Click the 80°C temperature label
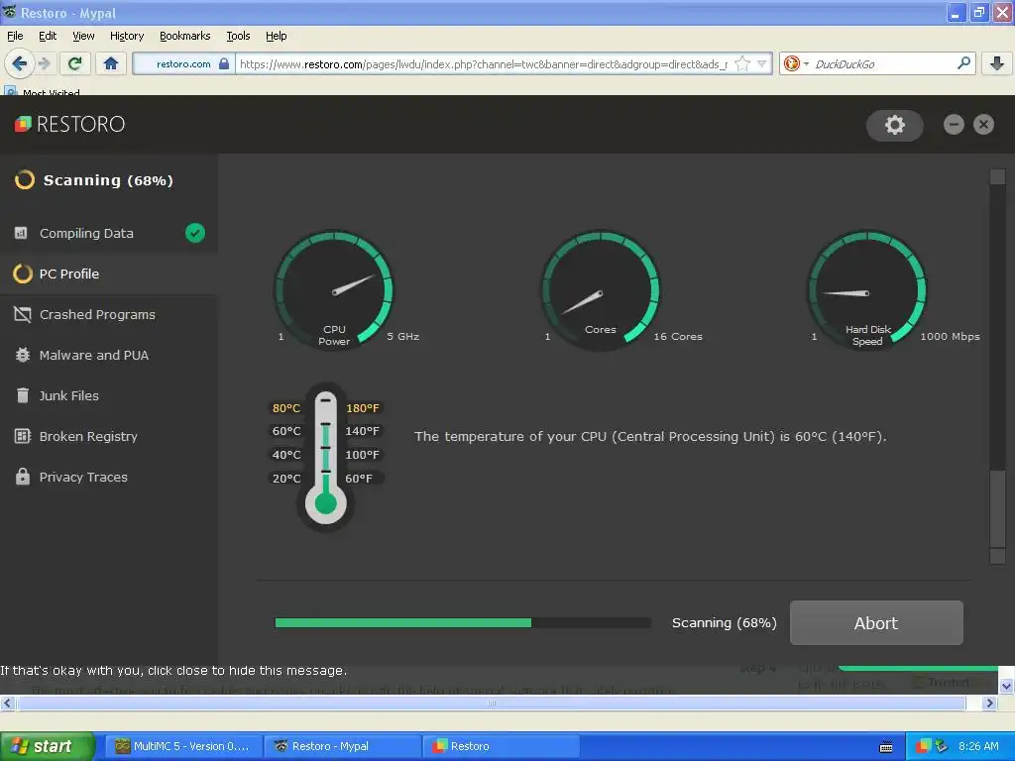 tap(286, 407)
